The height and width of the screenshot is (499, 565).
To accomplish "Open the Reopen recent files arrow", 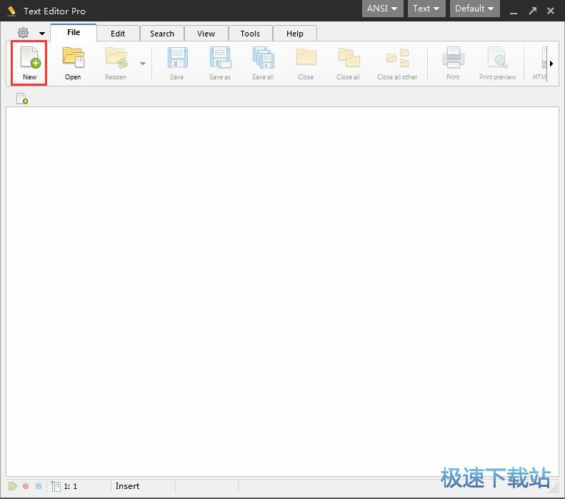I will point(143,64).
